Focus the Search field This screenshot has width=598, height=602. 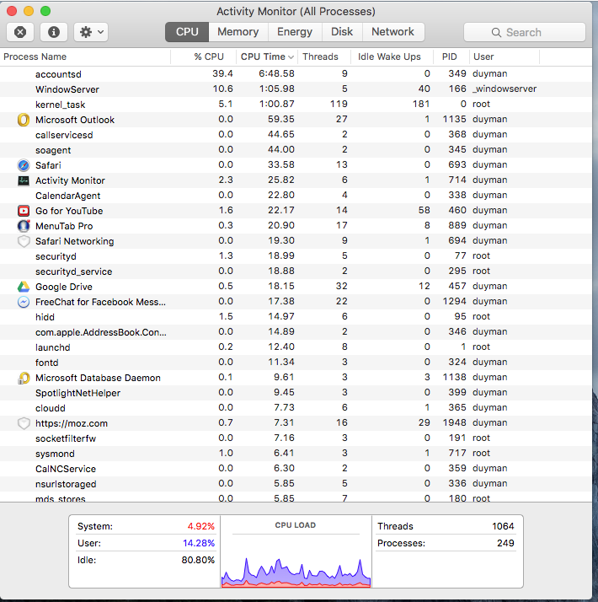(x=525, y=32)
